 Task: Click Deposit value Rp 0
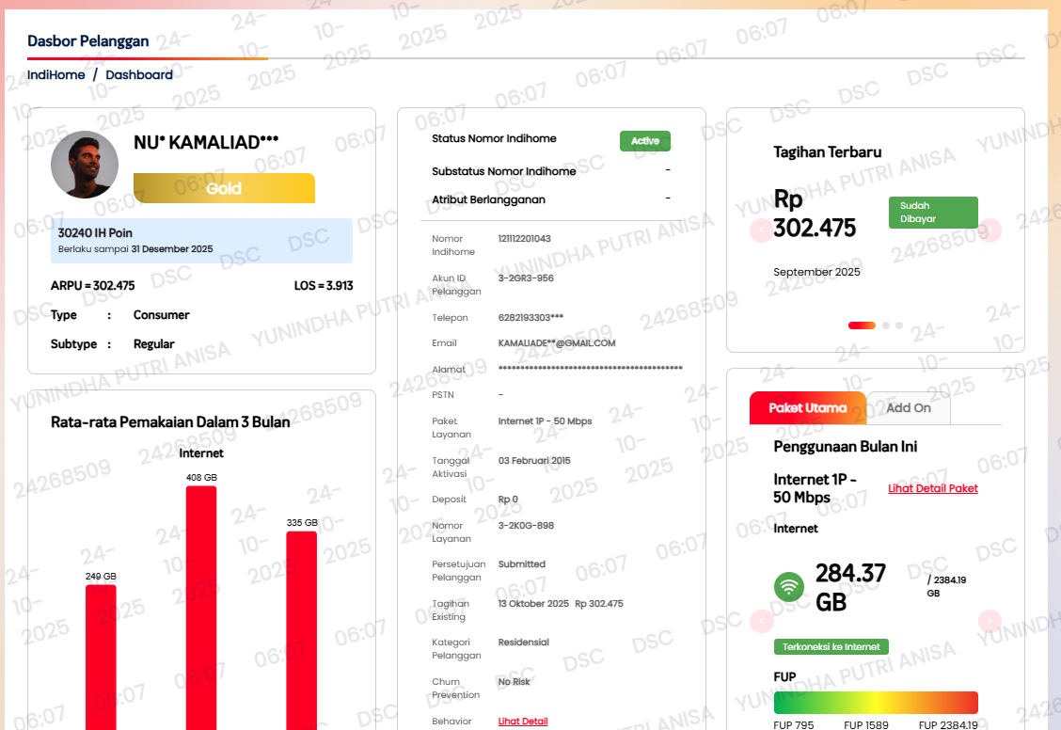[x=508, y=500]
